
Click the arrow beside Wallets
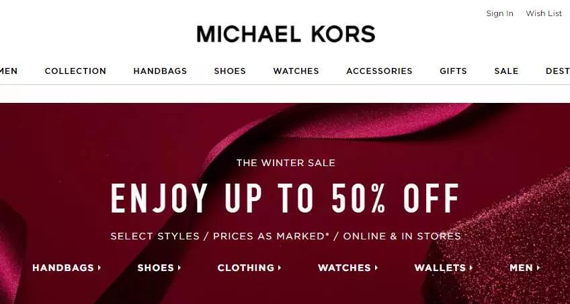click(x=471, y=268)
